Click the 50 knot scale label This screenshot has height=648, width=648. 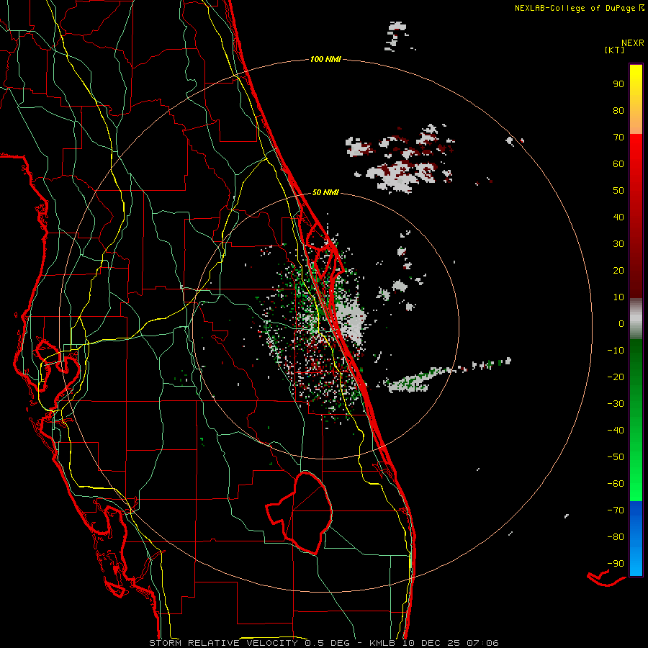(618, 191)
